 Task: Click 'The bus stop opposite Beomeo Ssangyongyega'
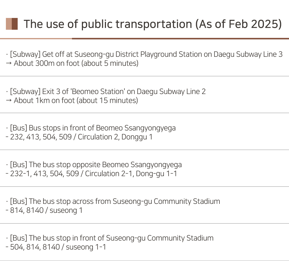(105, 165)
